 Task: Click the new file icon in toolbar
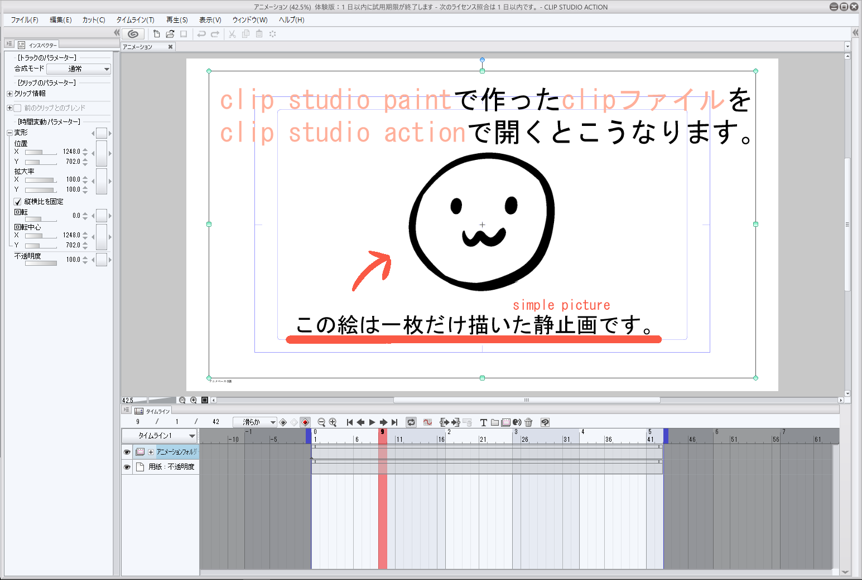pyautogui.click(x=157, y=34)
